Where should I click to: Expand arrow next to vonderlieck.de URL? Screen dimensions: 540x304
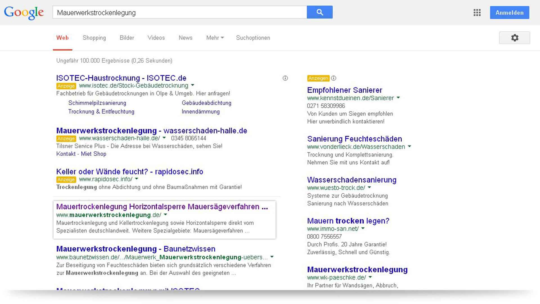409,146
